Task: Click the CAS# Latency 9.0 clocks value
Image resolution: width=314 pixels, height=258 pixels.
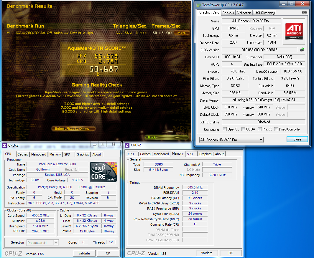Action: tap(195, 198)
